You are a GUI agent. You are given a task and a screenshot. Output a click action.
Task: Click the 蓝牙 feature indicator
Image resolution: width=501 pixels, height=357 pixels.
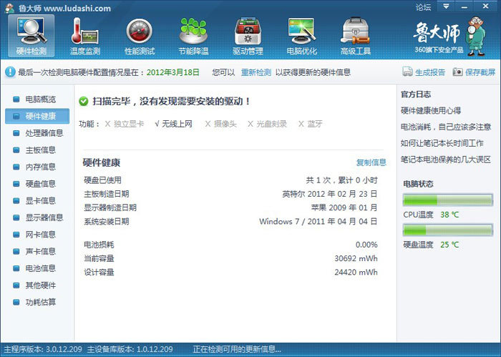pyautogui.click(x=310, y=124)
